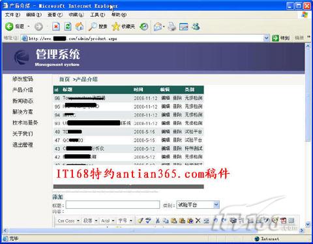Click the cut scissors icon in editor
The image size is (313, 244).
(x=158, y=221)
